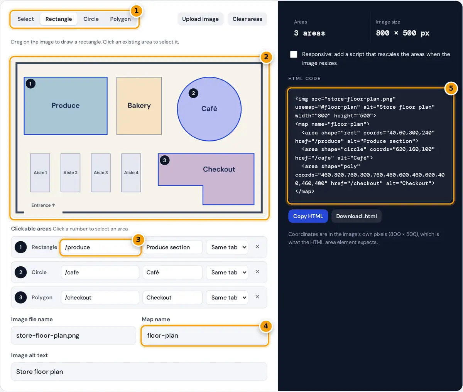Click the Produce rectangle's number 1 marker on image
The width and height of the screenshot is (463, 392).
(30, 83)
